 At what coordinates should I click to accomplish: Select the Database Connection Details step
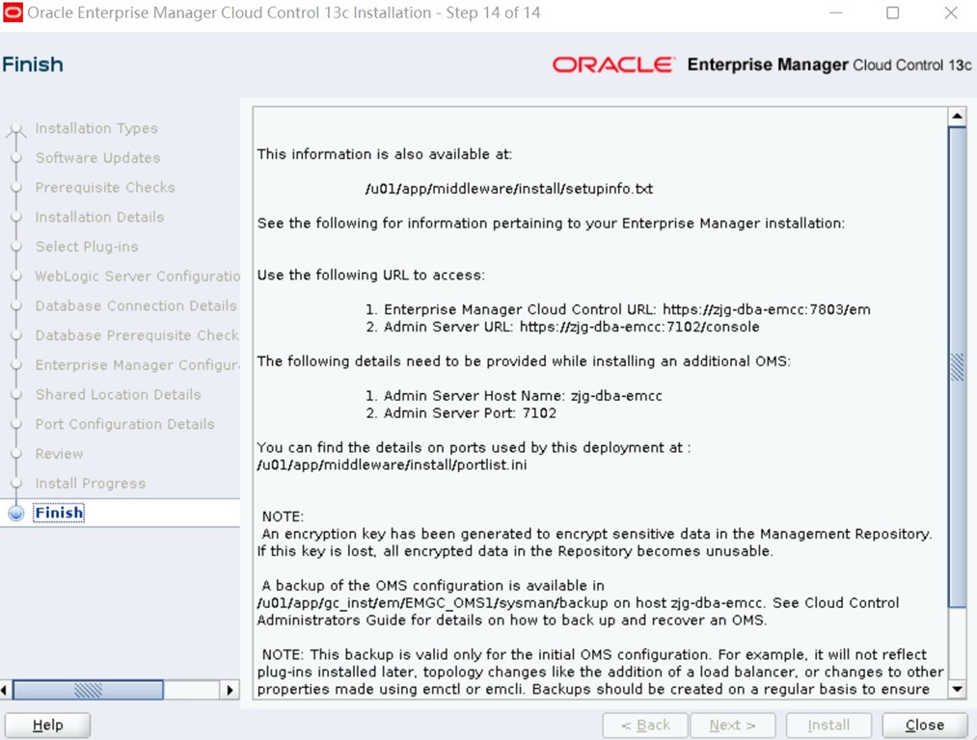pyautogui.click(x=136, y=305)
